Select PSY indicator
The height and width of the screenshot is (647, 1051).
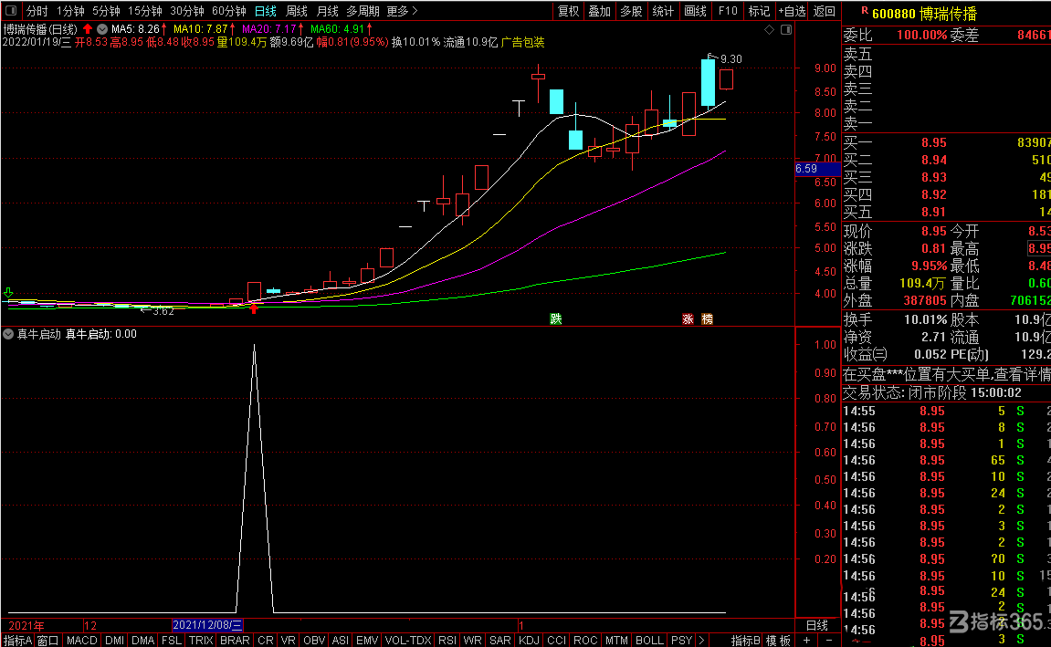[x=682, y=641]
